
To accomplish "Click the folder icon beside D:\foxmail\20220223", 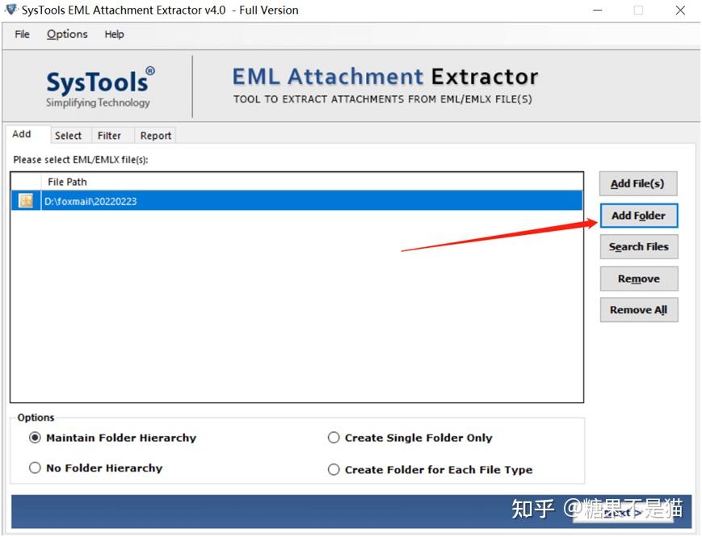I will point(25,200).
